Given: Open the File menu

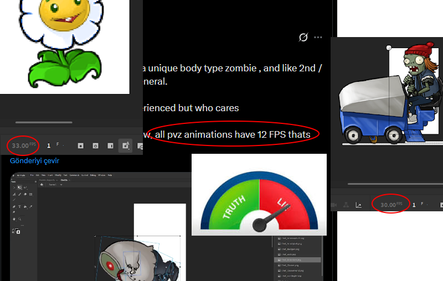Looking at the screenshot, I should [32, 175].
